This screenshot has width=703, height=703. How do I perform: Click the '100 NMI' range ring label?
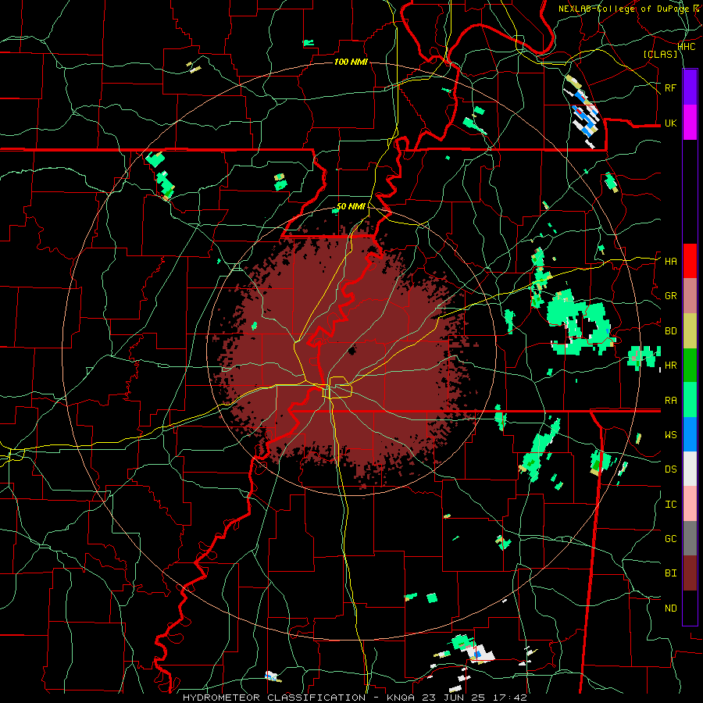351,62
